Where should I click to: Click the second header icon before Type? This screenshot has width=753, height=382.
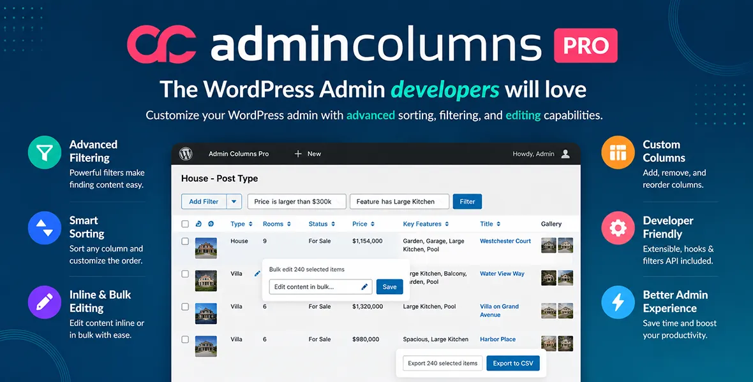coord(211,224)
